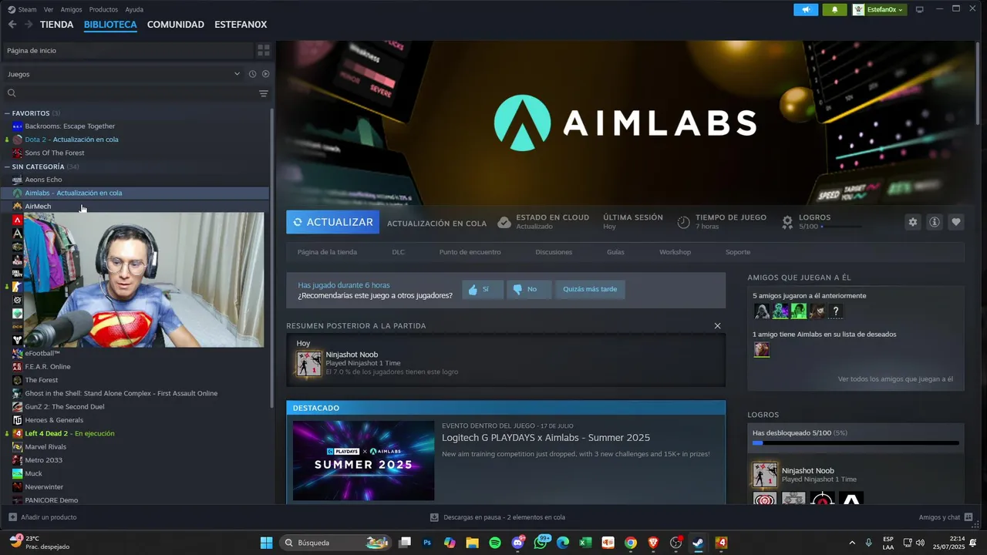
Task: Open downloads status at bottom bar
Action: 497,517
